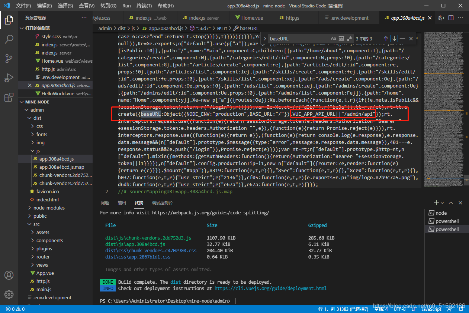The image size is (469, 313).
Task: Toggle Use Regular Expression in find widget
Action: (350, 39)
